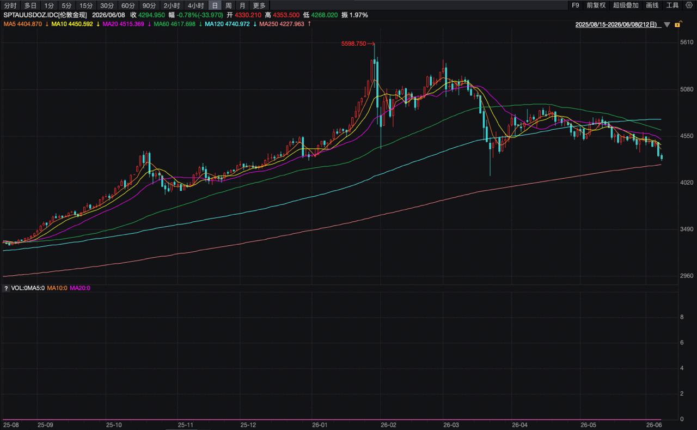Open the 超级叠加 overlay button
Viewport: 697px width, 430px height.
pos(626,5)
